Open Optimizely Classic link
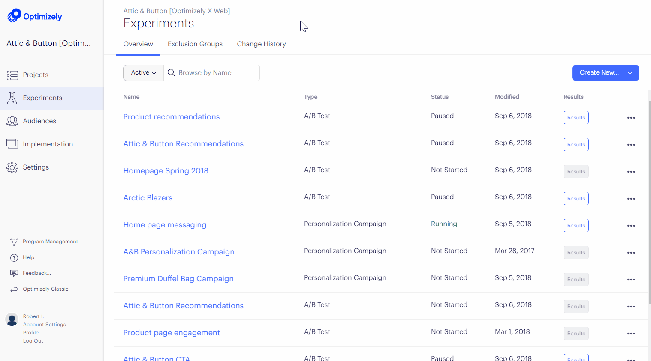 pos(45,289)
